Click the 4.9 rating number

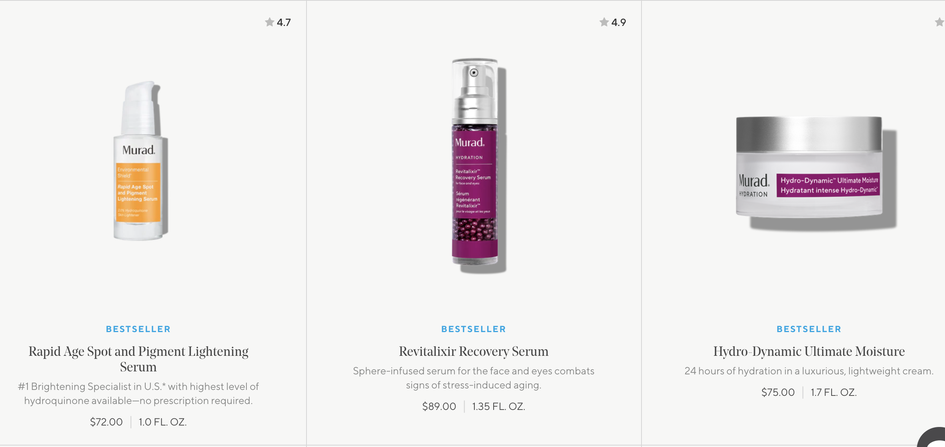(619, 22)
